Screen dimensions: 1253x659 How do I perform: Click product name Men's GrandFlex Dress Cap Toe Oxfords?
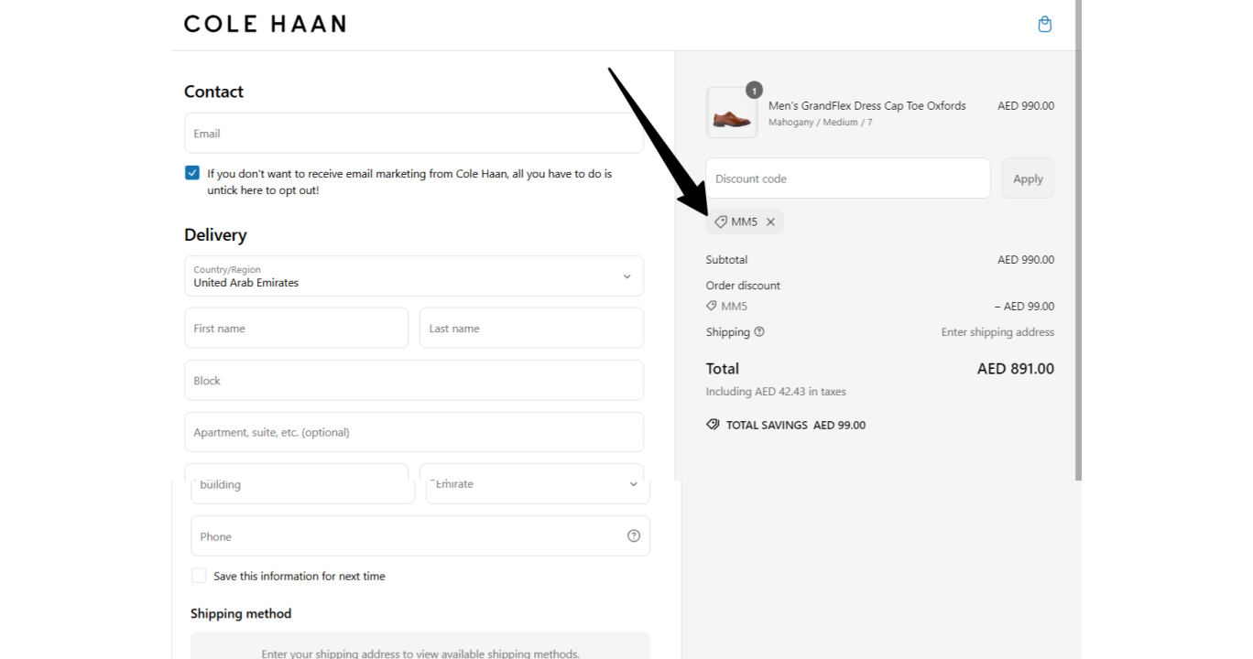click(866, 106)
